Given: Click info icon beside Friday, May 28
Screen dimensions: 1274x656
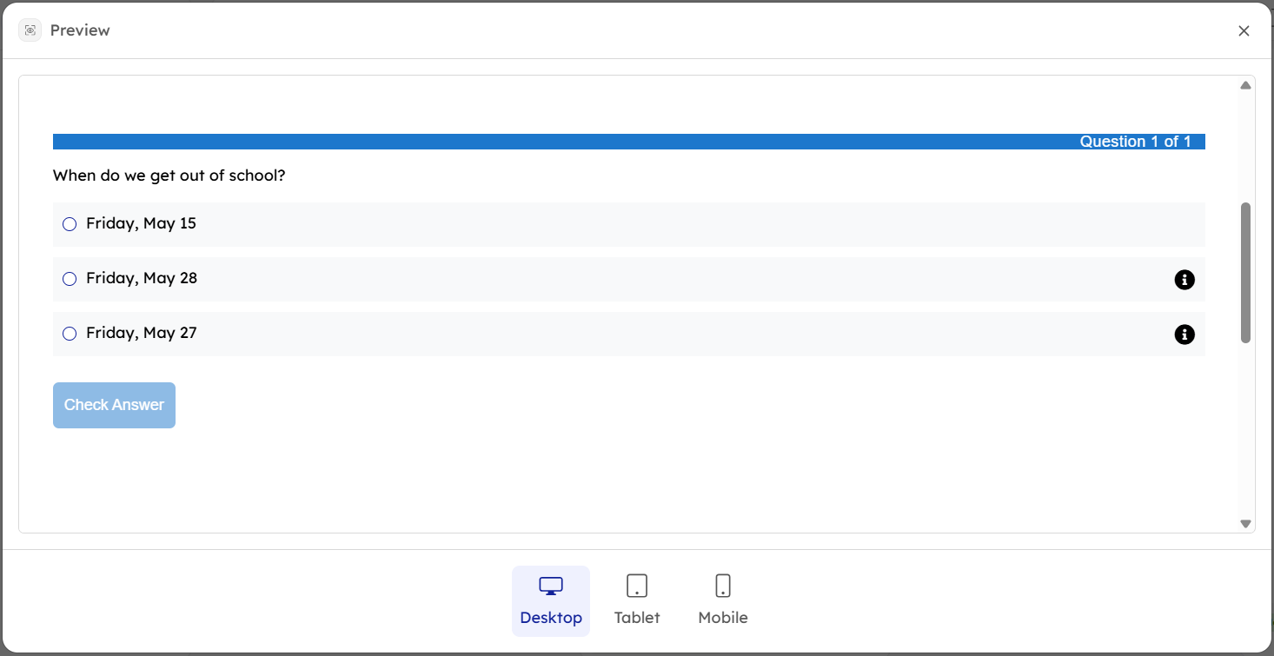Looking at the screenshot, I should pyautogui.click(x=1184, y=280).
